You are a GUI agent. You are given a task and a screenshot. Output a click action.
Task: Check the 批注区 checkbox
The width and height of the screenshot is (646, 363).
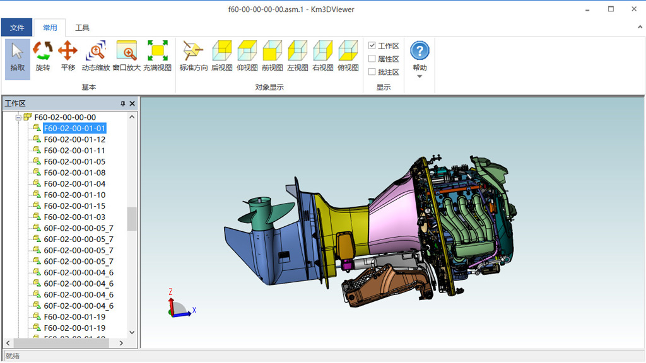[372, 71]
